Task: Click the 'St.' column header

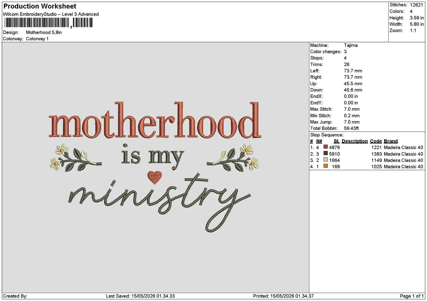Action: pyautogui.click(x=337, y=141)
